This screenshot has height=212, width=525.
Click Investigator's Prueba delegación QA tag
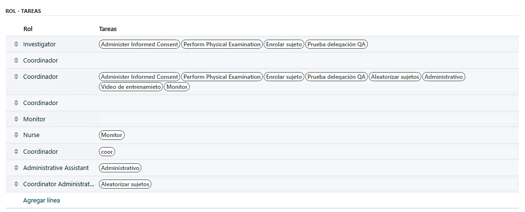(337, 44)
